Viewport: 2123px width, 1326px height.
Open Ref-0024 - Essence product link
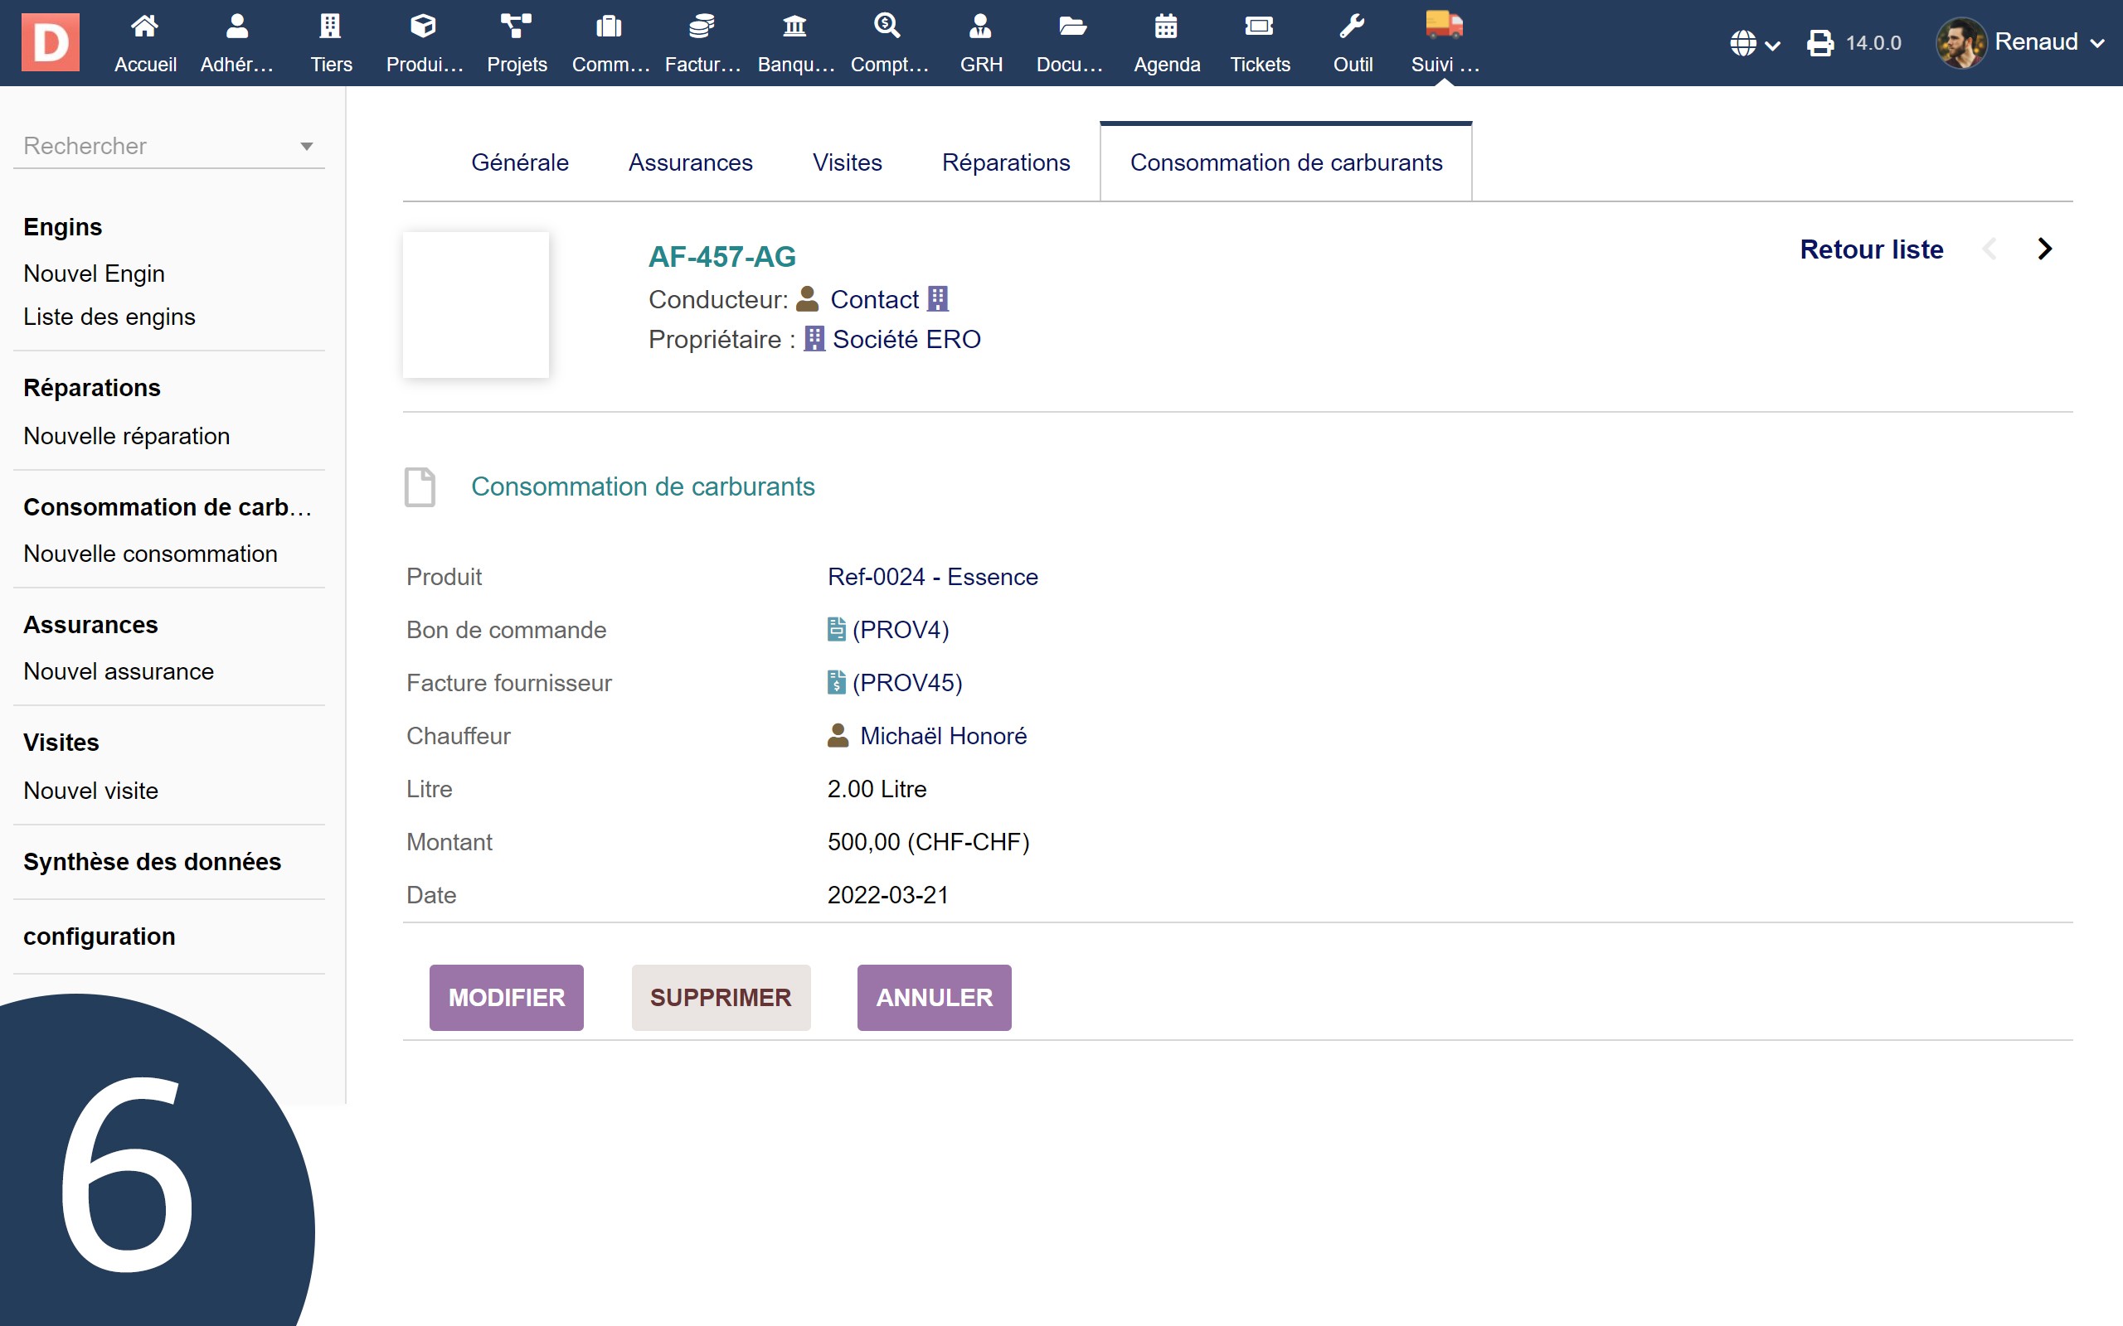(932, 576)
